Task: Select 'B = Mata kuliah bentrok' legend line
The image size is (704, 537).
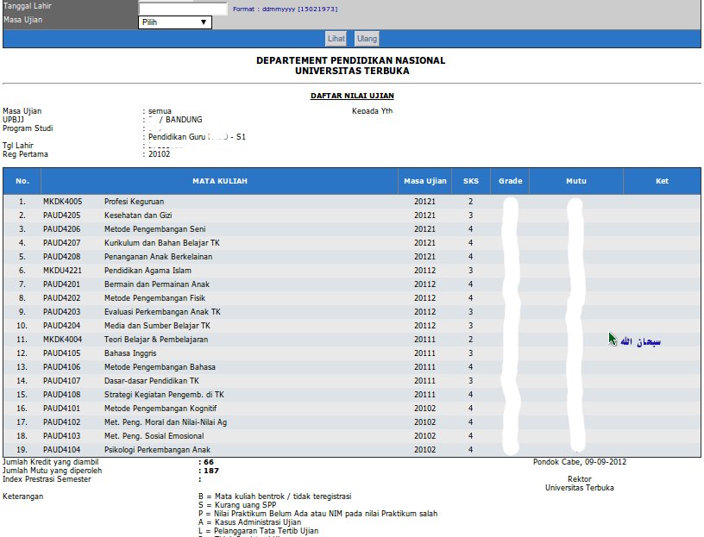Action: click(274, 496)
